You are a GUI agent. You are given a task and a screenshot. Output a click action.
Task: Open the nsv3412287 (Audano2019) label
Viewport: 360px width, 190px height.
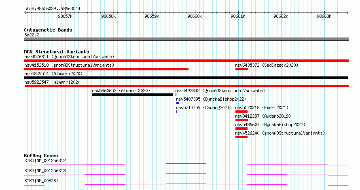coord(263,116)
